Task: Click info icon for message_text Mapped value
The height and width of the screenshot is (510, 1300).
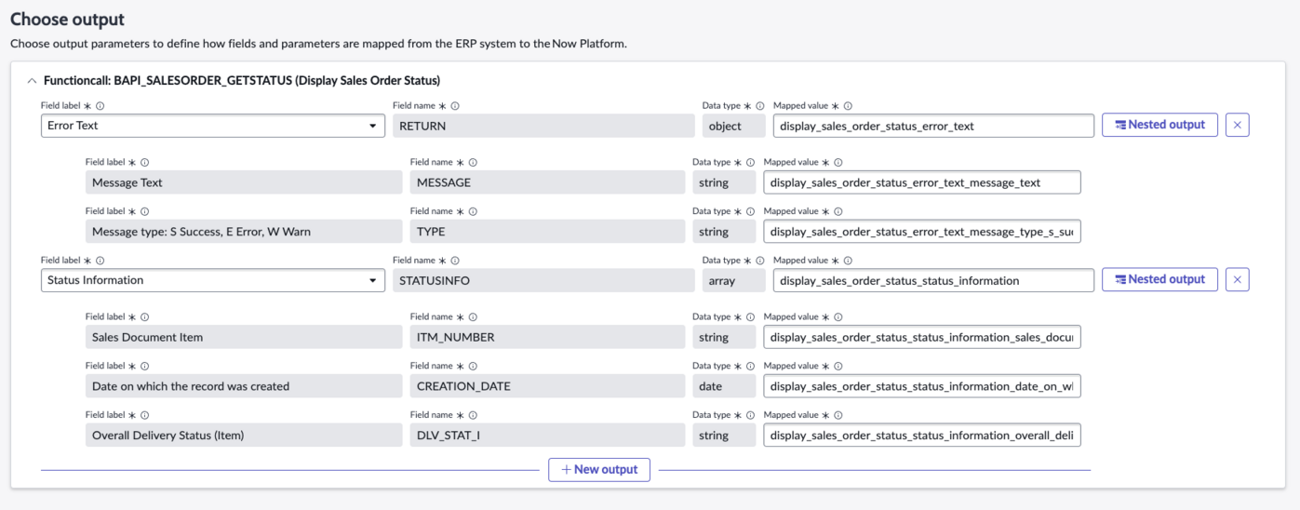Action: tap(838, 163)
